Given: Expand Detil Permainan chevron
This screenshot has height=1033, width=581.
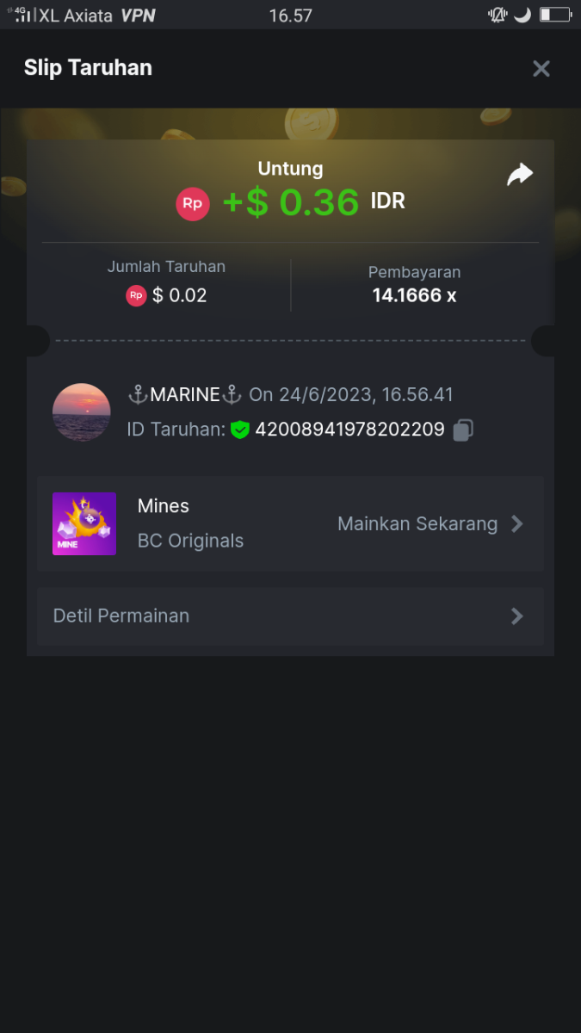Looking at the screenshot, I should [x=516, y=616].
